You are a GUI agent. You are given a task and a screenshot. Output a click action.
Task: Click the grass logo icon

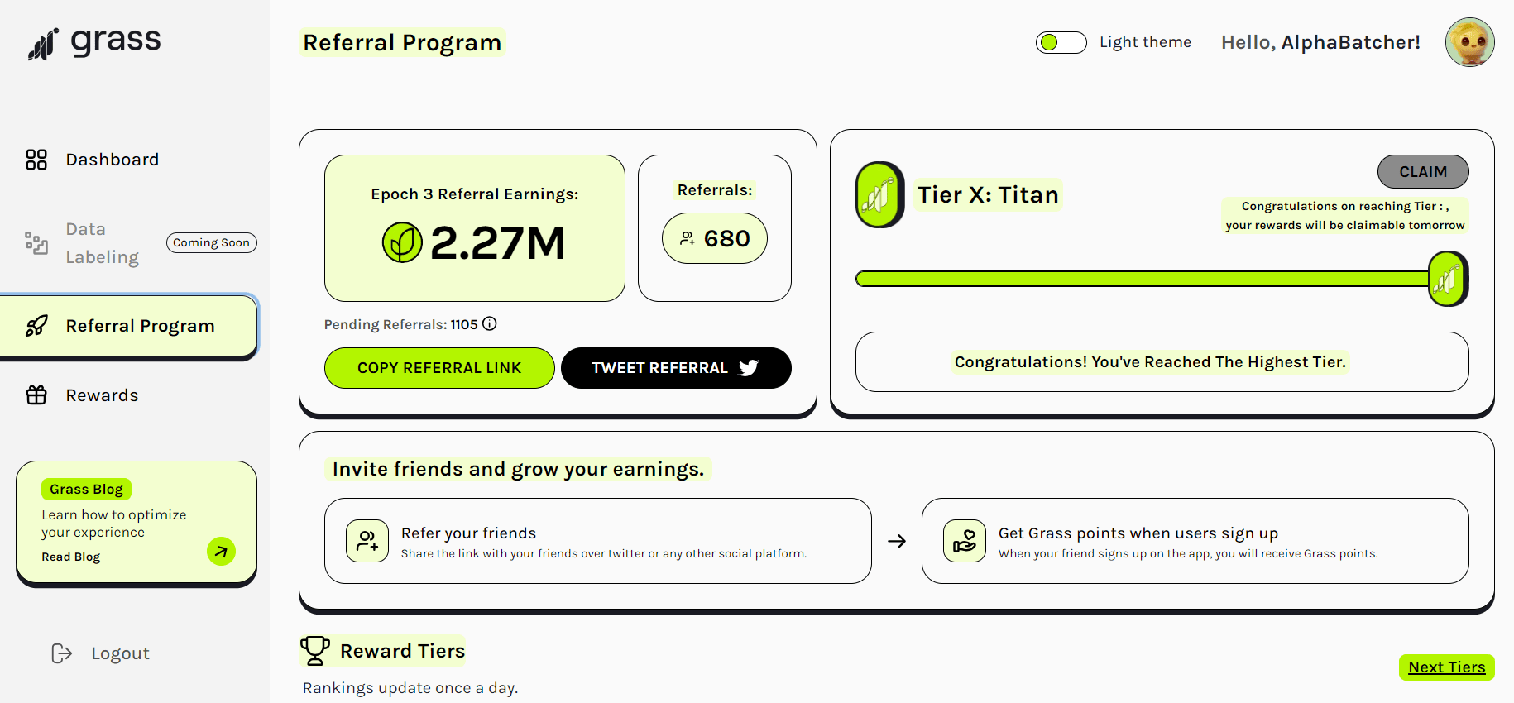(43, 45)
